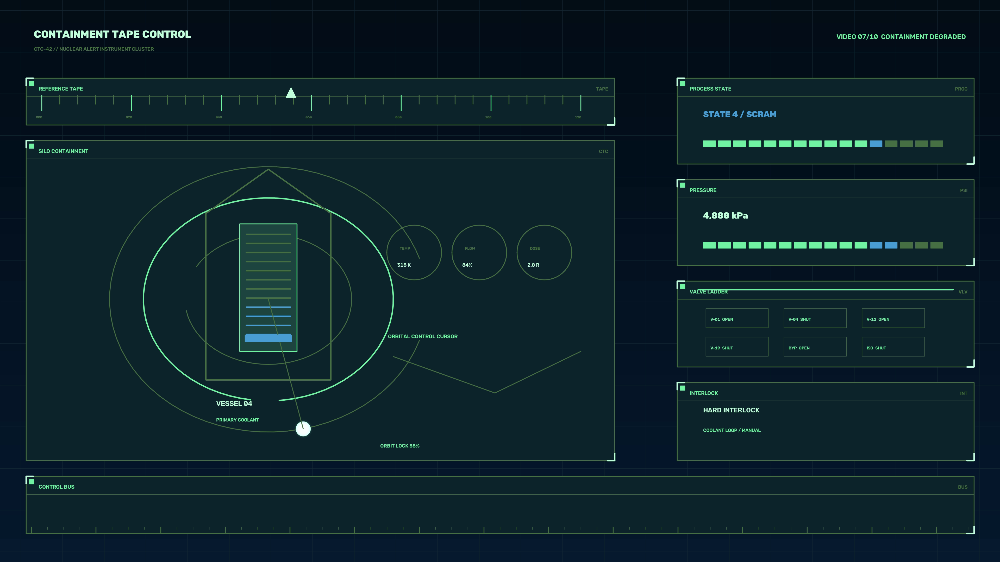The image size is (1000, 562).
Task: Open the DOSE gauge reading 2.8 R
Action: coord(544,252)
